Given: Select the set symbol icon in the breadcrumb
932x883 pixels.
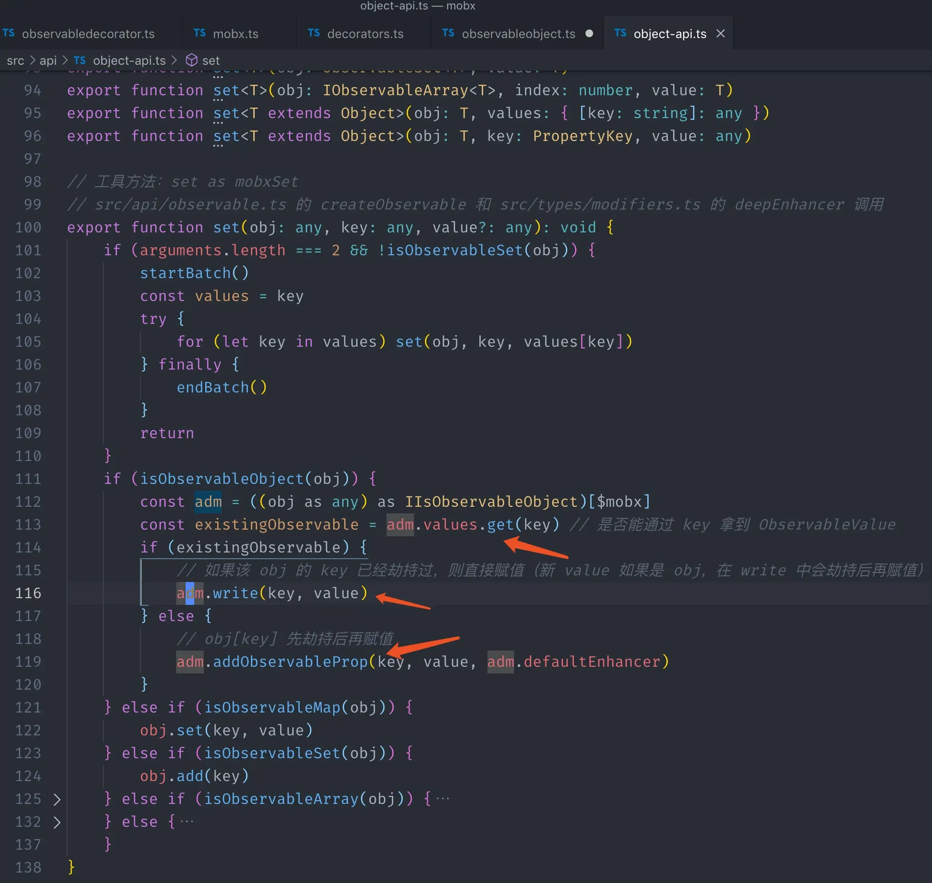Looking at the screenshot, I should pyautogui.click(x=191, y=60).
